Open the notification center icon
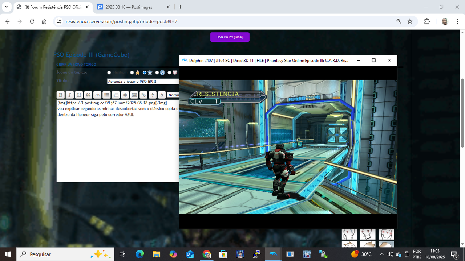Screen dimensions: 465x261 pos(454,254)
